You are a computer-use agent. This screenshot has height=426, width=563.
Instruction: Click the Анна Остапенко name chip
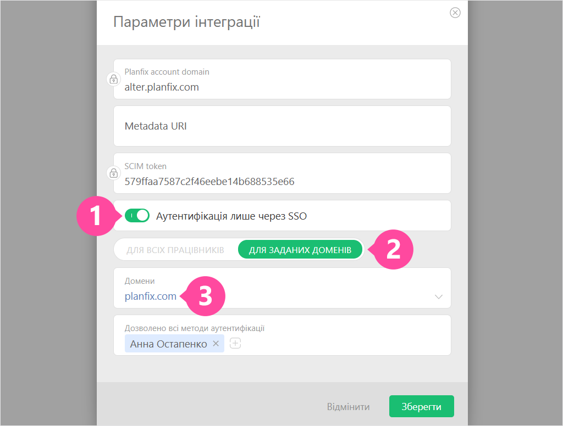(168, 344)
